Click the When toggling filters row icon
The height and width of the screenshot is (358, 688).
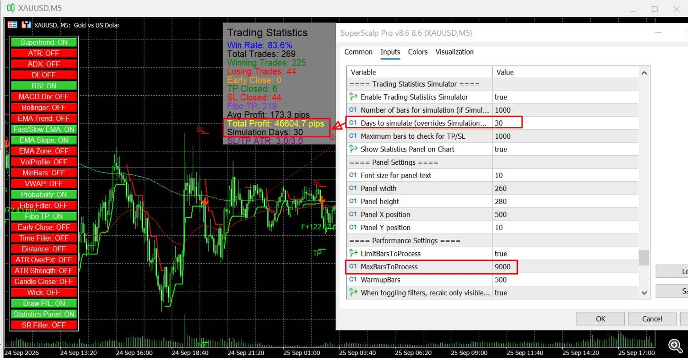point(353,293)
